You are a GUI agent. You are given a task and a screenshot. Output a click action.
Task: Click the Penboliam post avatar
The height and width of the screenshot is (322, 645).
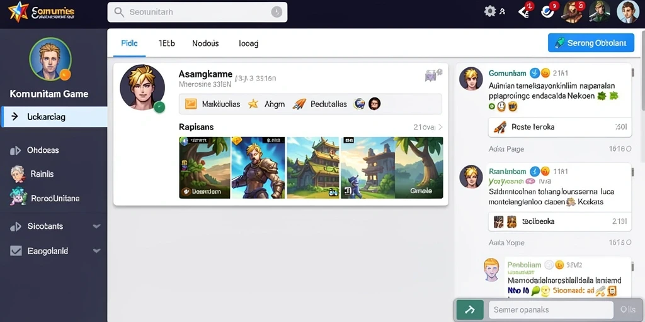click(492, 269)
